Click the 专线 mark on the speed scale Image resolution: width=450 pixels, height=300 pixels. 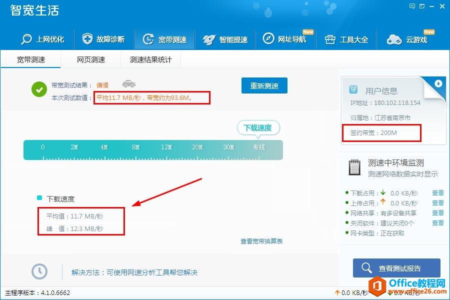click(x=258, y=147)
